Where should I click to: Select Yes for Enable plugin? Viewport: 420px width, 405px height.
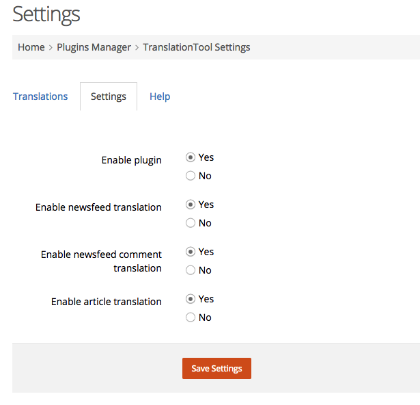[191, 157]
